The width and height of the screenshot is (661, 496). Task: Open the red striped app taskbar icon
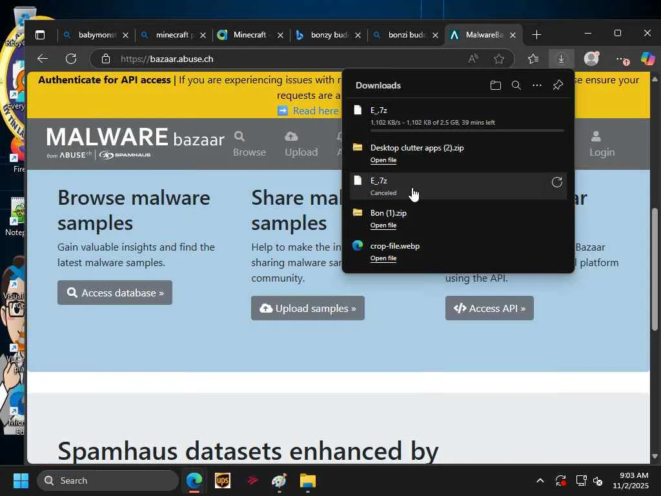pos(252,480)
